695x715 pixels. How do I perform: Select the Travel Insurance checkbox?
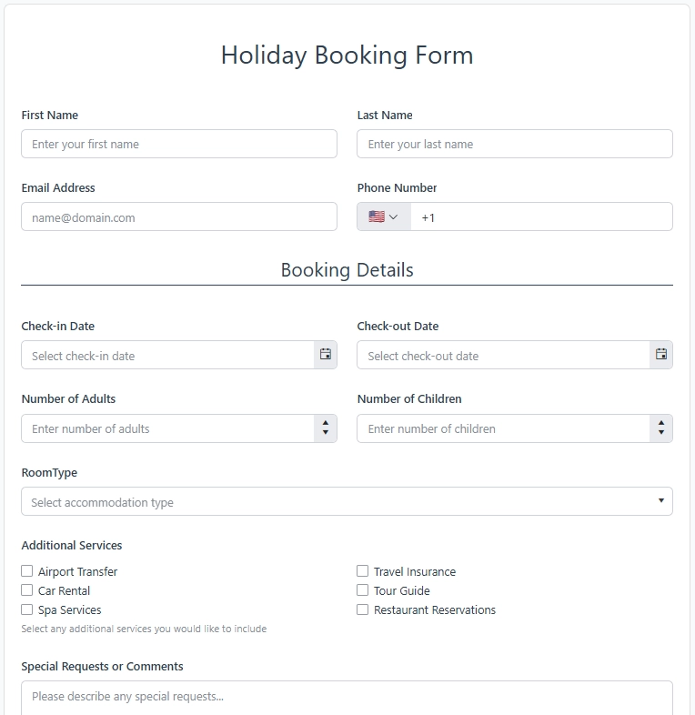point(363,571)
